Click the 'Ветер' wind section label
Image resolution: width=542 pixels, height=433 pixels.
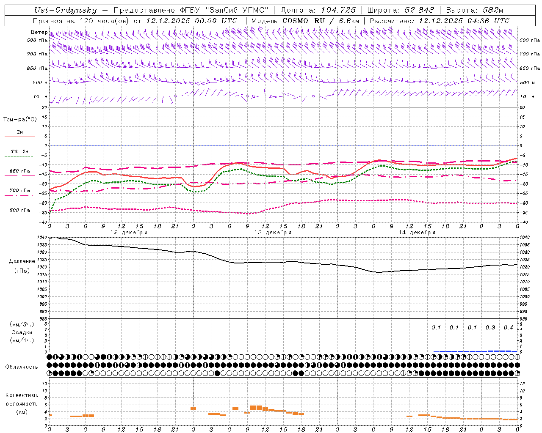pyautogui.click(x=39, y=32)
